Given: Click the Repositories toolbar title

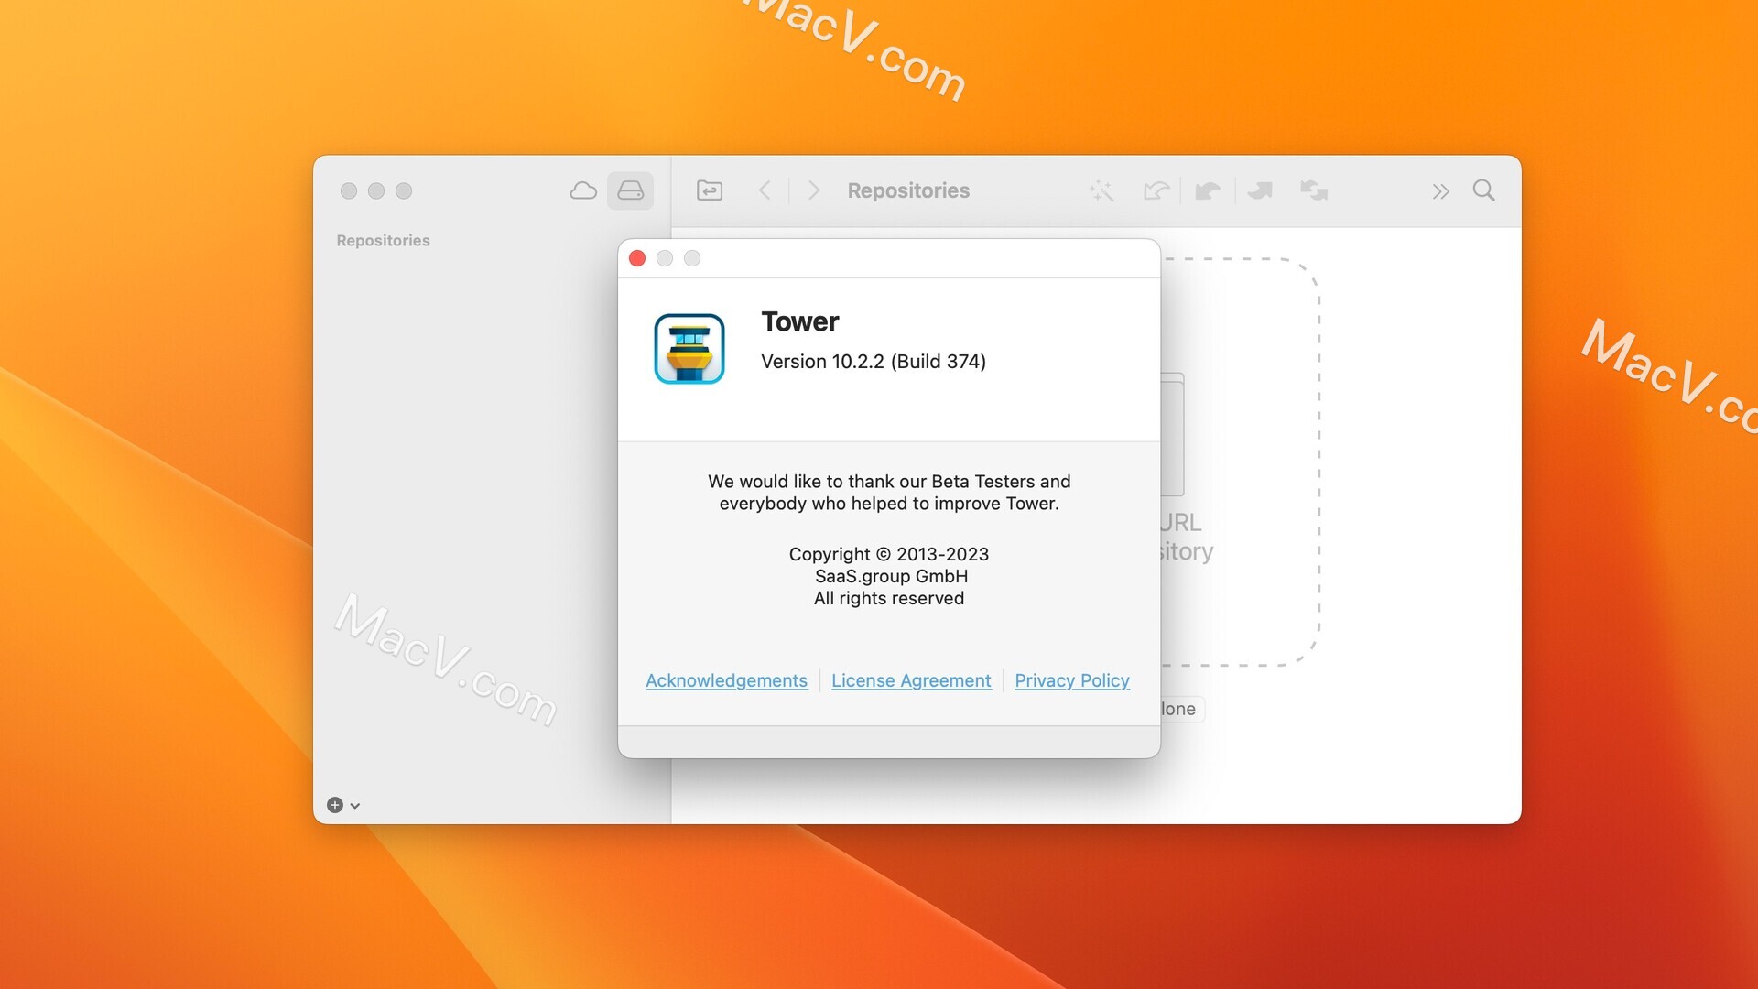Looking at the screenshot, I should pos(908,190).
